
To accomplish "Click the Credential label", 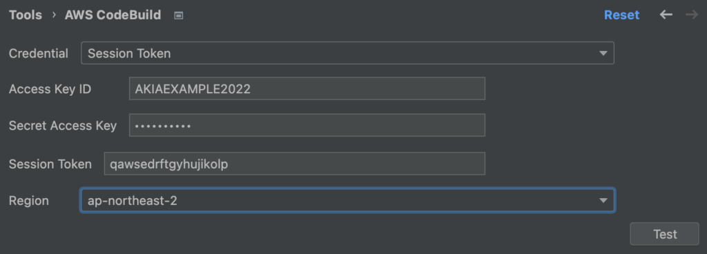I will coord(39,53).
